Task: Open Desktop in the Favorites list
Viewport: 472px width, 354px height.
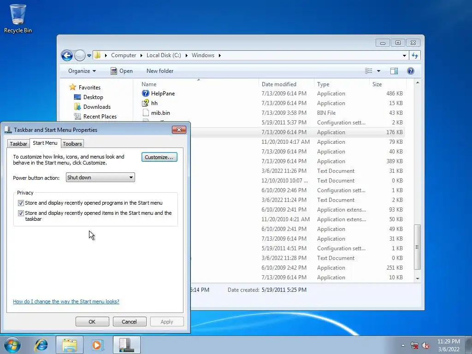Action: click(x=93, y=97)
